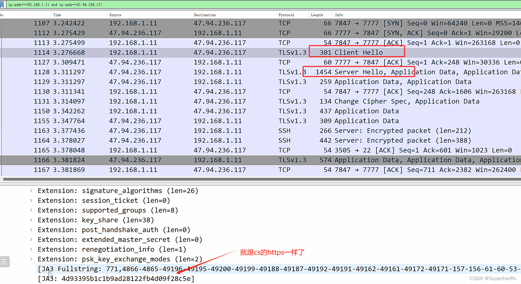This screenshot has height=284, width=521.
Task: Expand signature_algorithms extension
Action: coord(31,191)
